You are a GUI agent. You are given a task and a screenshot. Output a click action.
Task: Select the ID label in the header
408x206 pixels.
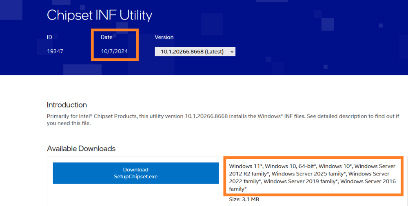(49, 37)
